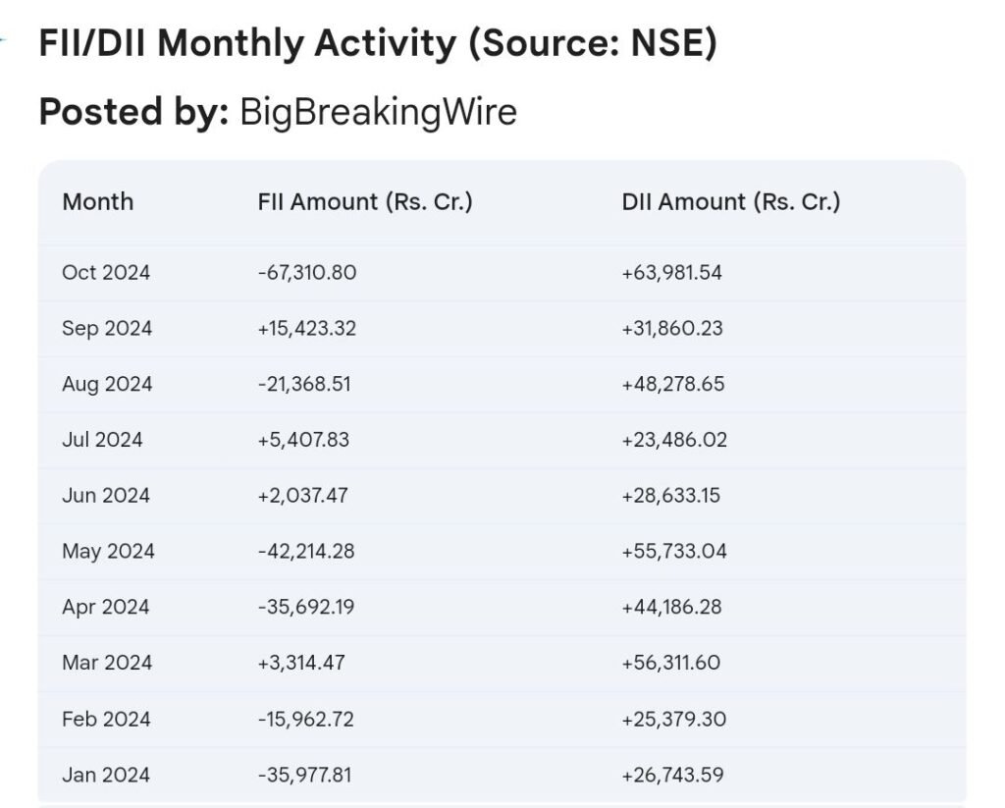Viewport: 1005px width, 808px height.
Task: Select the Sep 2024 row label
Action: point(107,328)
